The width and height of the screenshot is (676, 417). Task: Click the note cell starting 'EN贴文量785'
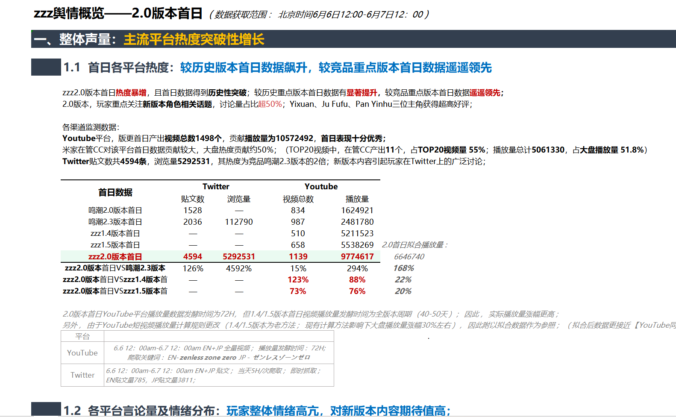(x=151, y=380)
